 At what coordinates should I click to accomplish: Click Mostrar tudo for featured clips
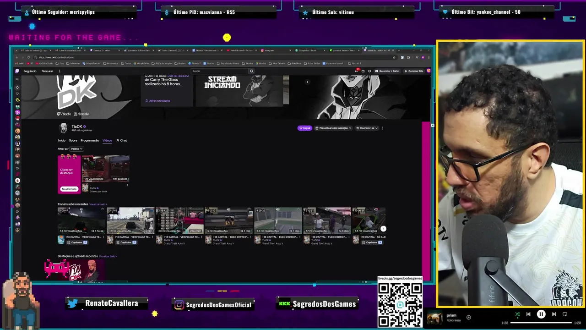(x=69, y=189)
